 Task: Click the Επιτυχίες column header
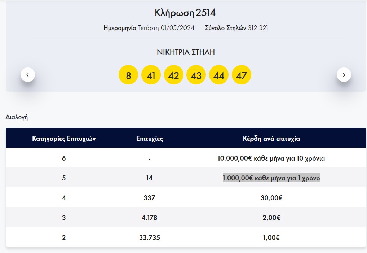tap(150, 139)
